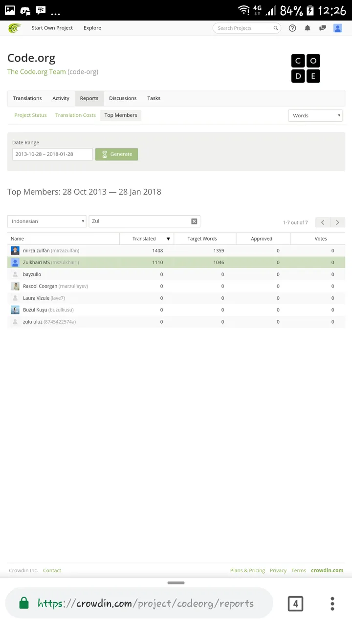Click bayzullo's avatar placeholder
Screen dimensions: 352x626
pyautogui.click(x=15, y=274)
